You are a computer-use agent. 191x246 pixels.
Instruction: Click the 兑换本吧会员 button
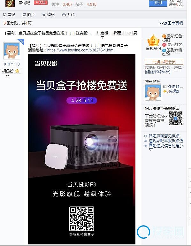click(164, 62)
